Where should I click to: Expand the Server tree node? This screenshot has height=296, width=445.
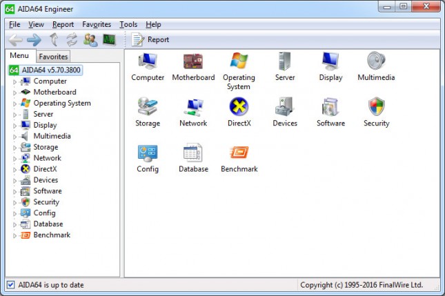coord(14,115)
